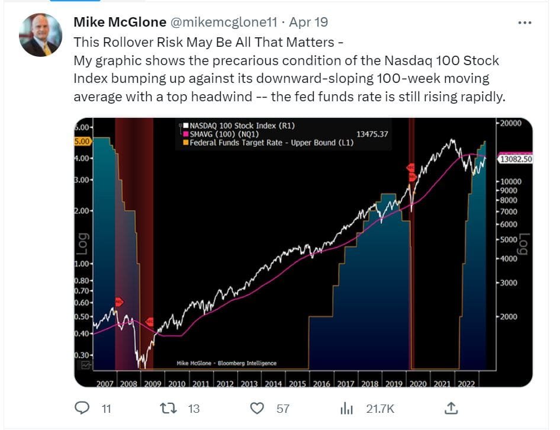Open the tweet via the Apr 19 timestamp
Viewport: 560px width, 430px height.
click(x=308, y=22)
